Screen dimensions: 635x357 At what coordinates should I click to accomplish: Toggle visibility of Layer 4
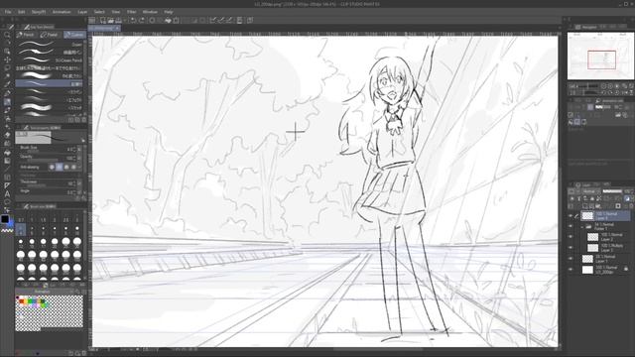coord(571,216)
